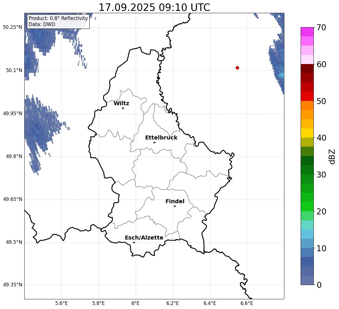Click the bright green colorbar segment above 20
Viewport: 339px width, 309px height.
pyautogui.click(x=307, y=206)
